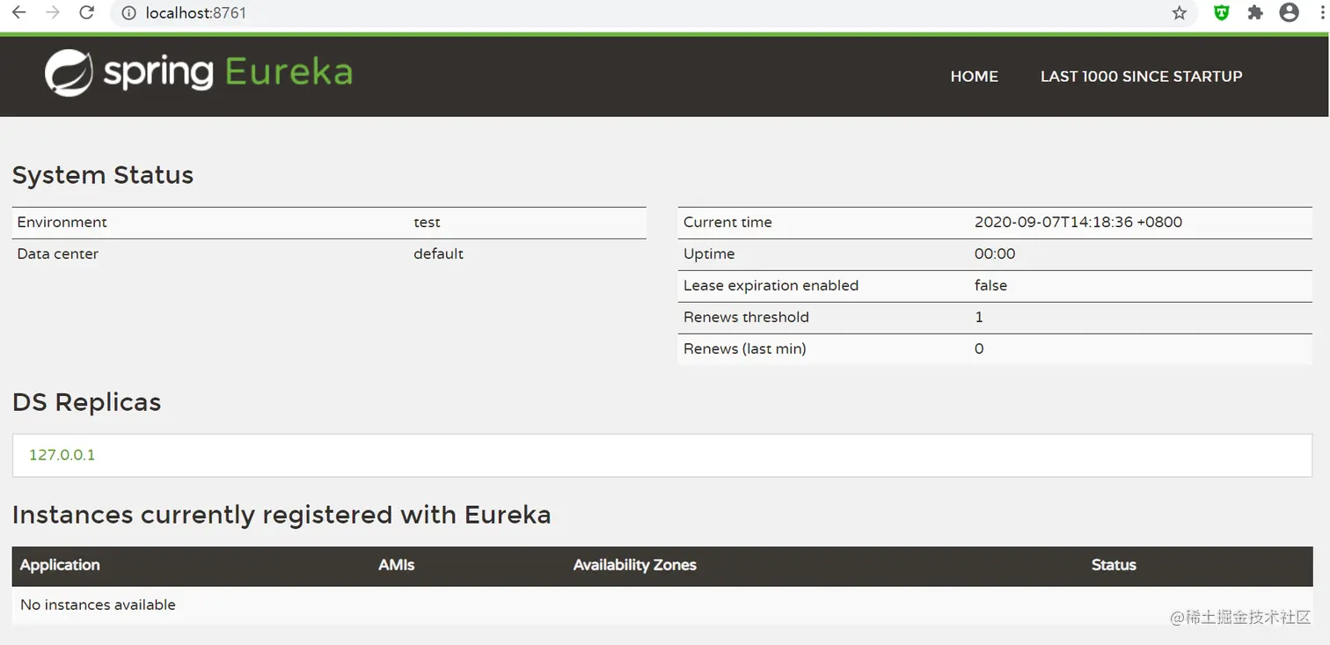Image resolution: width=1330 pixels, height=645 pixels.
Task: Click 'Instances currently registered with Eureka' heading
Action: coord(281,515)
